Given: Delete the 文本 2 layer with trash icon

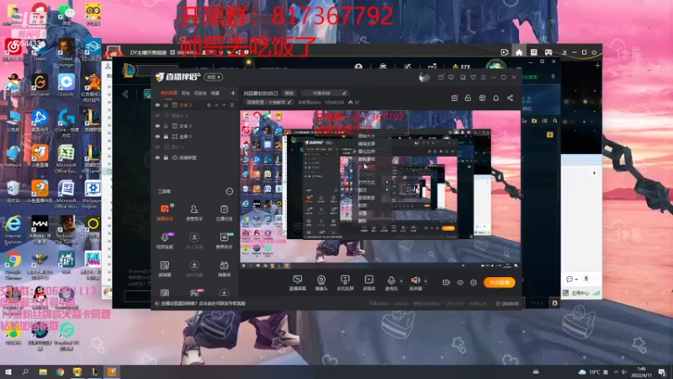Looking at the screenshot, I should pos(232,104).
